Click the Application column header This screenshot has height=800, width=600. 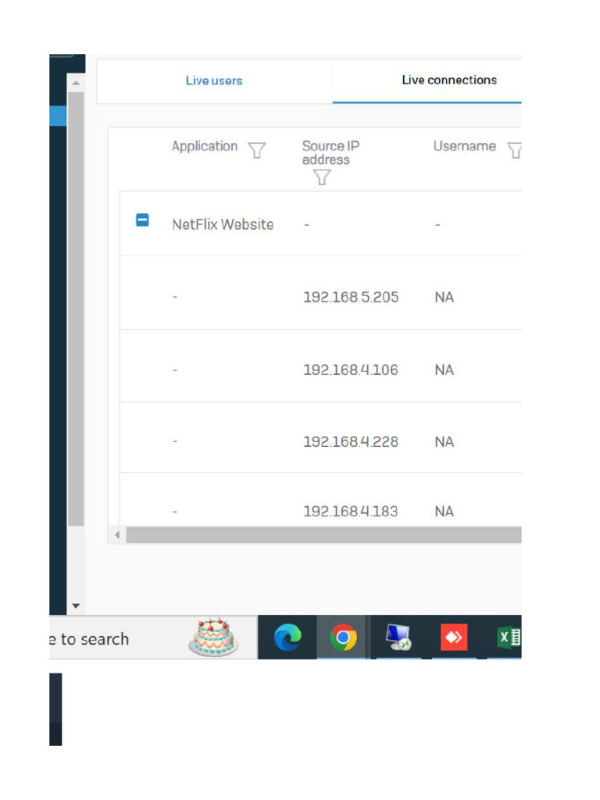pyautogui.click(x=205, y=146)
